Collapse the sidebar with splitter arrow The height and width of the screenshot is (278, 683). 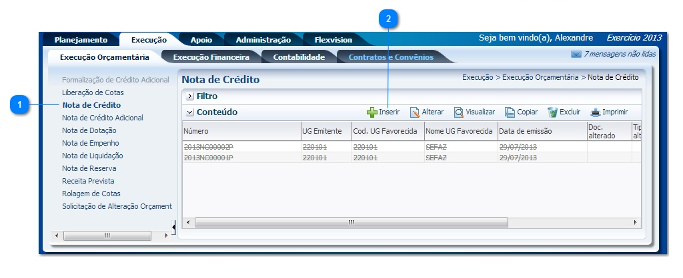tap(174, 227)
